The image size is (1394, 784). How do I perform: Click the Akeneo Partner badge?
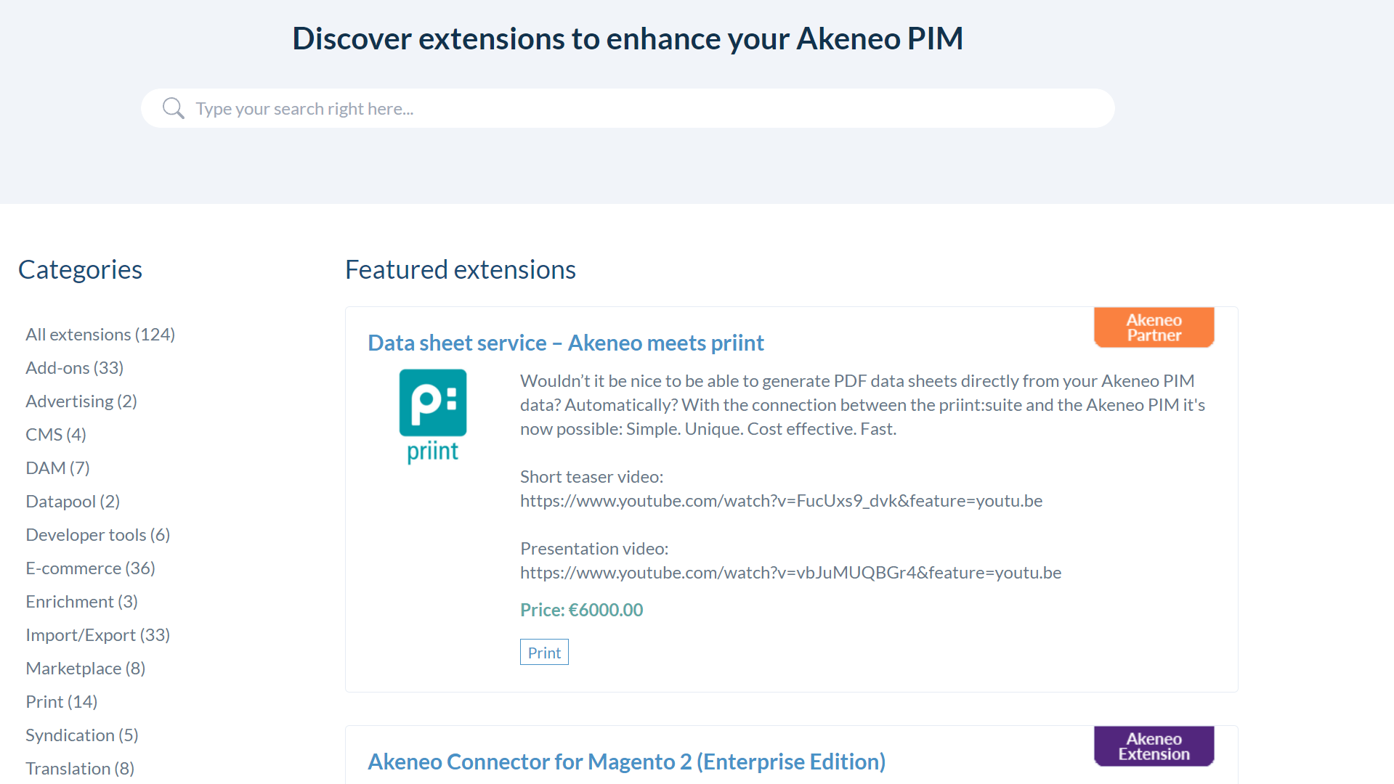tap(1154, 328)
